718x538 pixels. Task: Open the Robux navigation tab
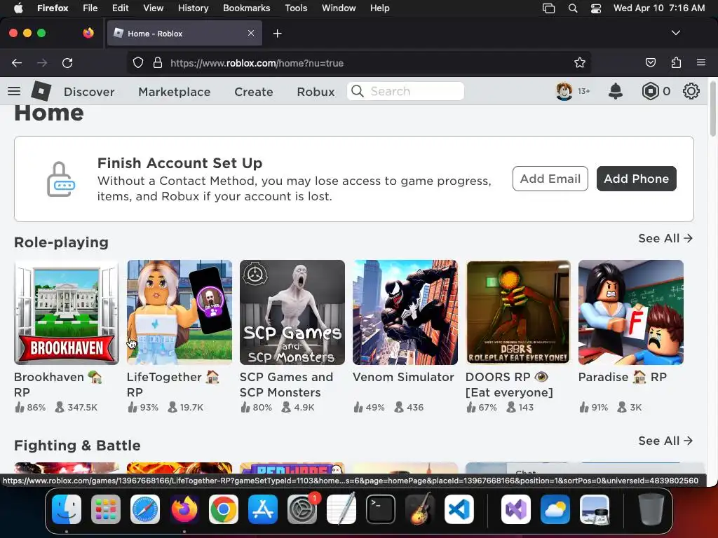tap(316, 92)
